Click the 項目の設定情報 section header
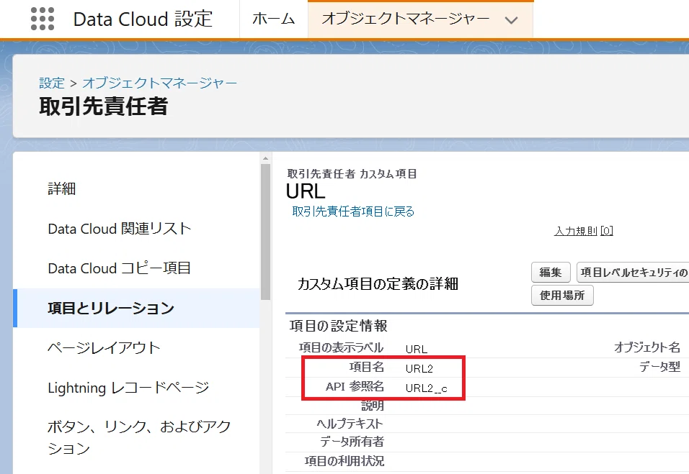 click(x=338, y=326)
